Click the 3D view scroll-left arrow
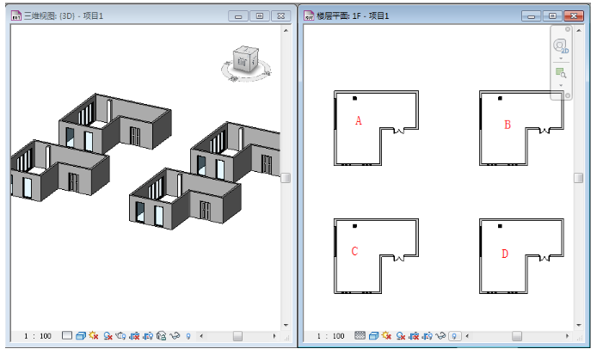 201,336
